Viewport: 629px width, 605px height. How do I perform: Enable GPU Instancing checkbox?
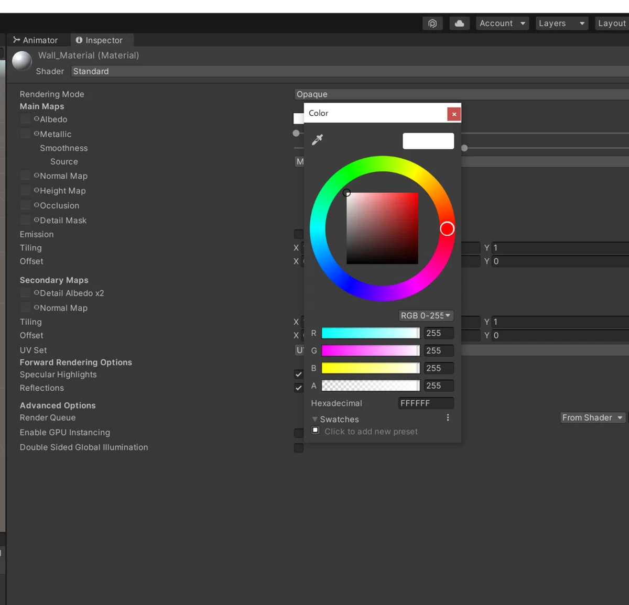click(x=299, y=433)
